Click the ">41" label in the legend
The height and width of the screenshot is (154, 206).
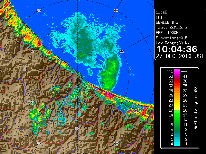click(x=170, y=71)
